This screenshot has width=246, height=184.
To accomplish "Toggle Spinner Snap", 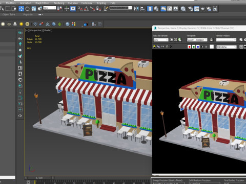I will [98, 9].
